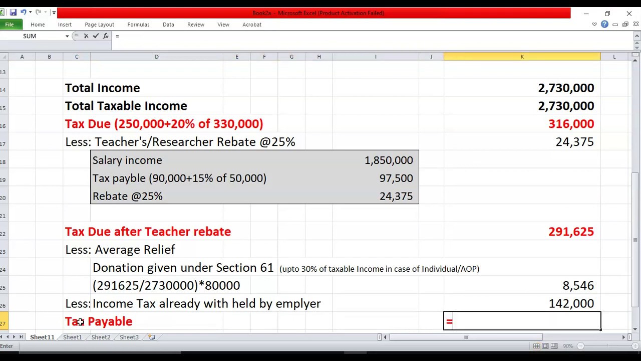Open the Review ribbon tab
This screenshot has height=361, width=641.
[x=196, y=24]
